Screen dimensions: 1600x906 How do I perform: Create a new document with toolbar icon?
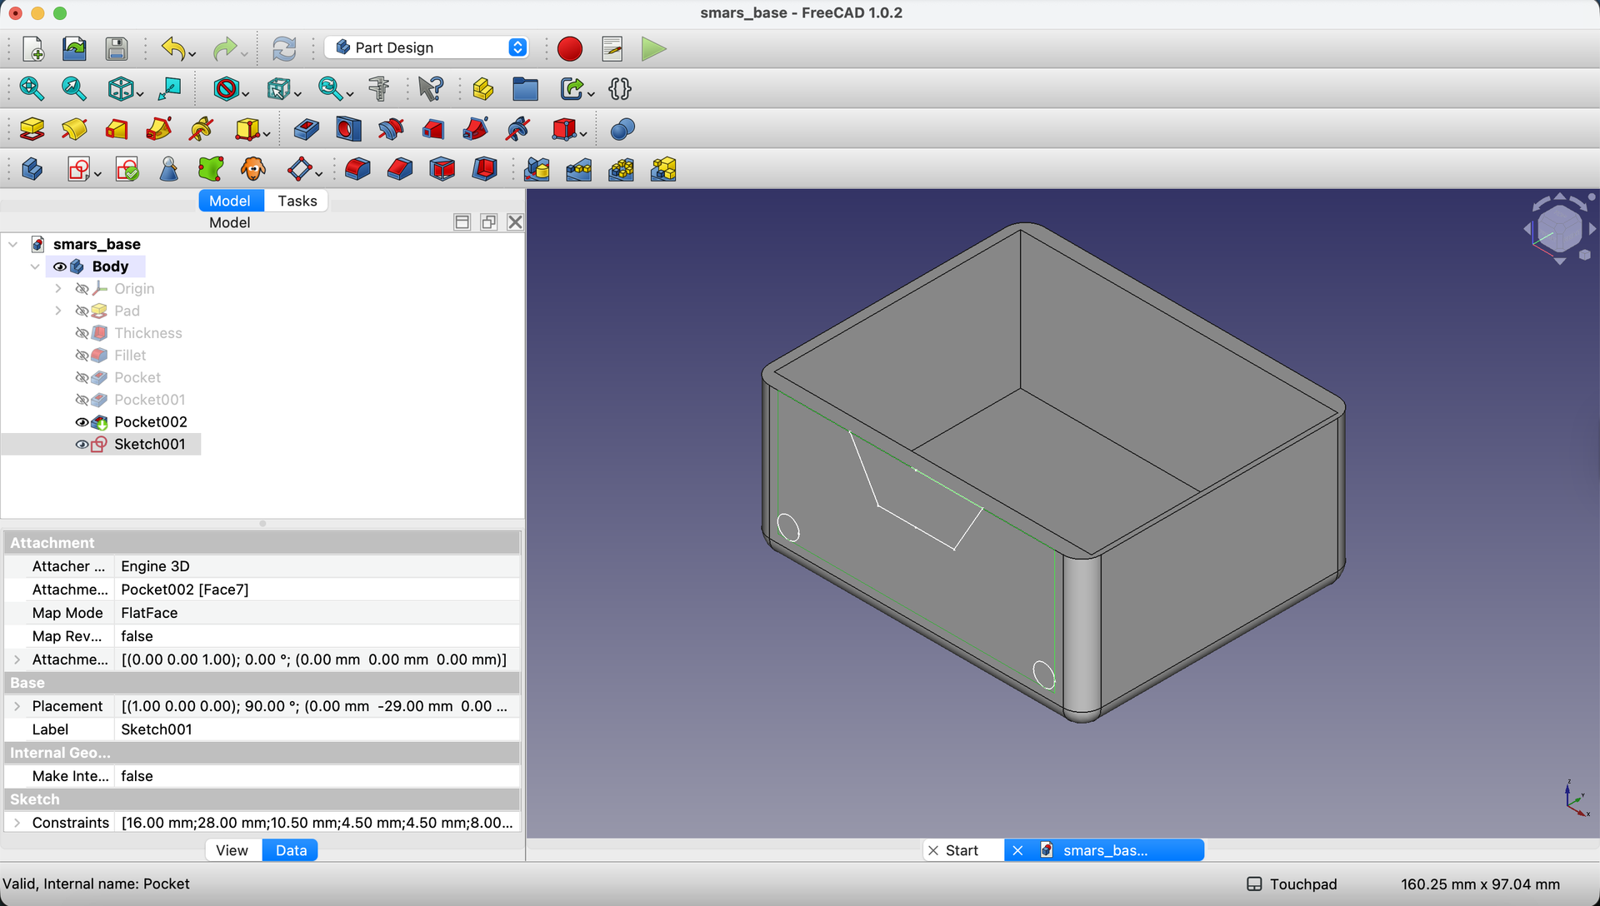click(x=32, y=48)
